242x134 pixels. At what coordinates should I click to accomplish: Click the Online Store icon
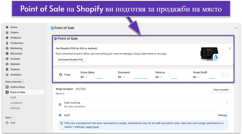coord(7,87)
